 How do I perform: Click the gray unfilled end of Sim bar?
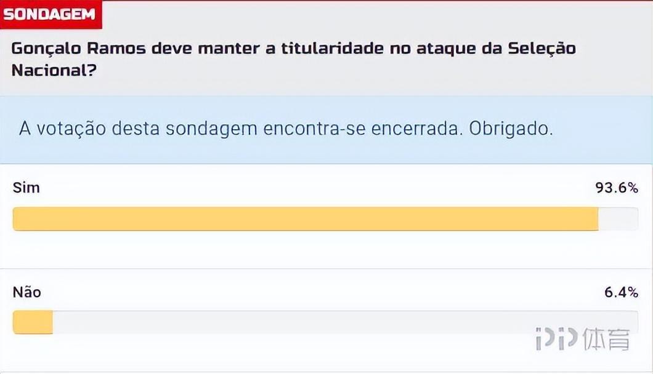(x=618, y=219)
